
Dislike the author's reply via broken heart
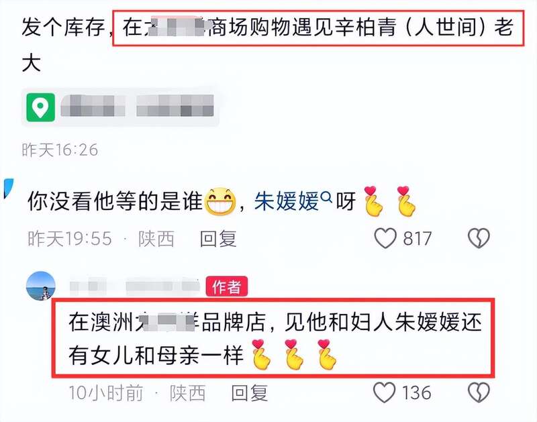coord(479,392)
